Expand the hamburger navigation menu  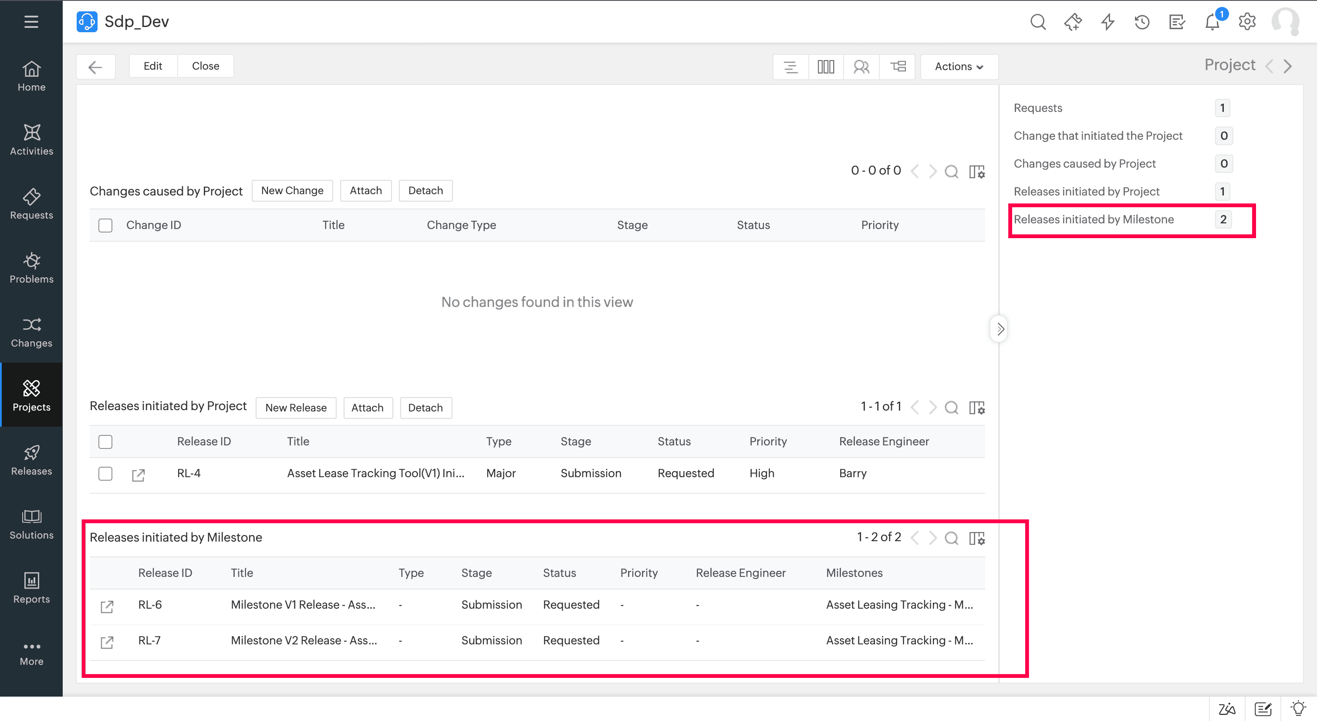(x=31, y=21)
